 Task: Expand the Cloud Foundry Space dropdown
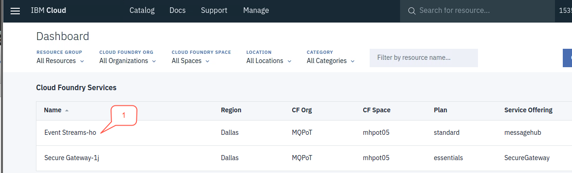point(191,61)
